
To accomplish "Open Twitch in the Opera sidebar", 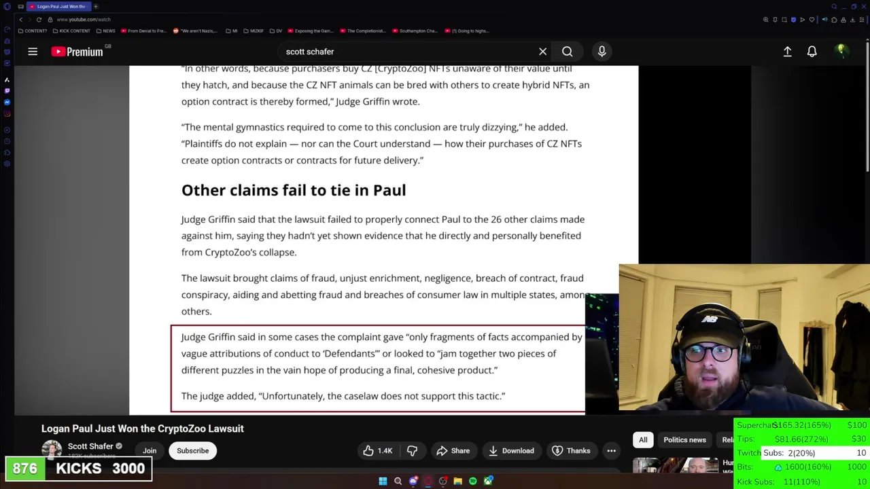I will tap(7, 90).
